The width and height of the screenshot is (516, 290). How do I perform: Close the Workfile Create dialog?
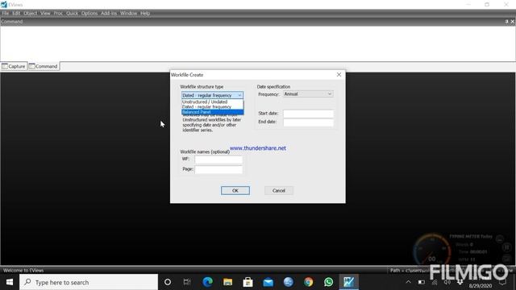339,75
